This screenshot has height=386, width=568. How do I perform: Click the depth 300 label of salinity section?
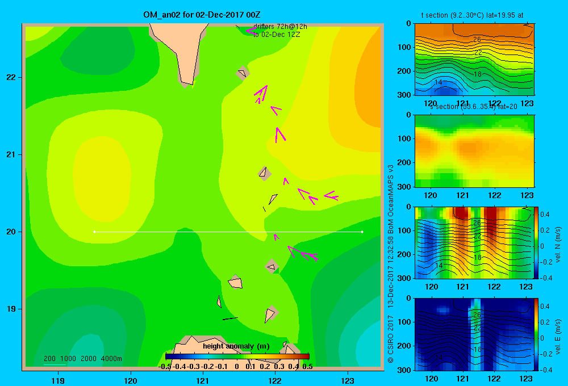404,187
